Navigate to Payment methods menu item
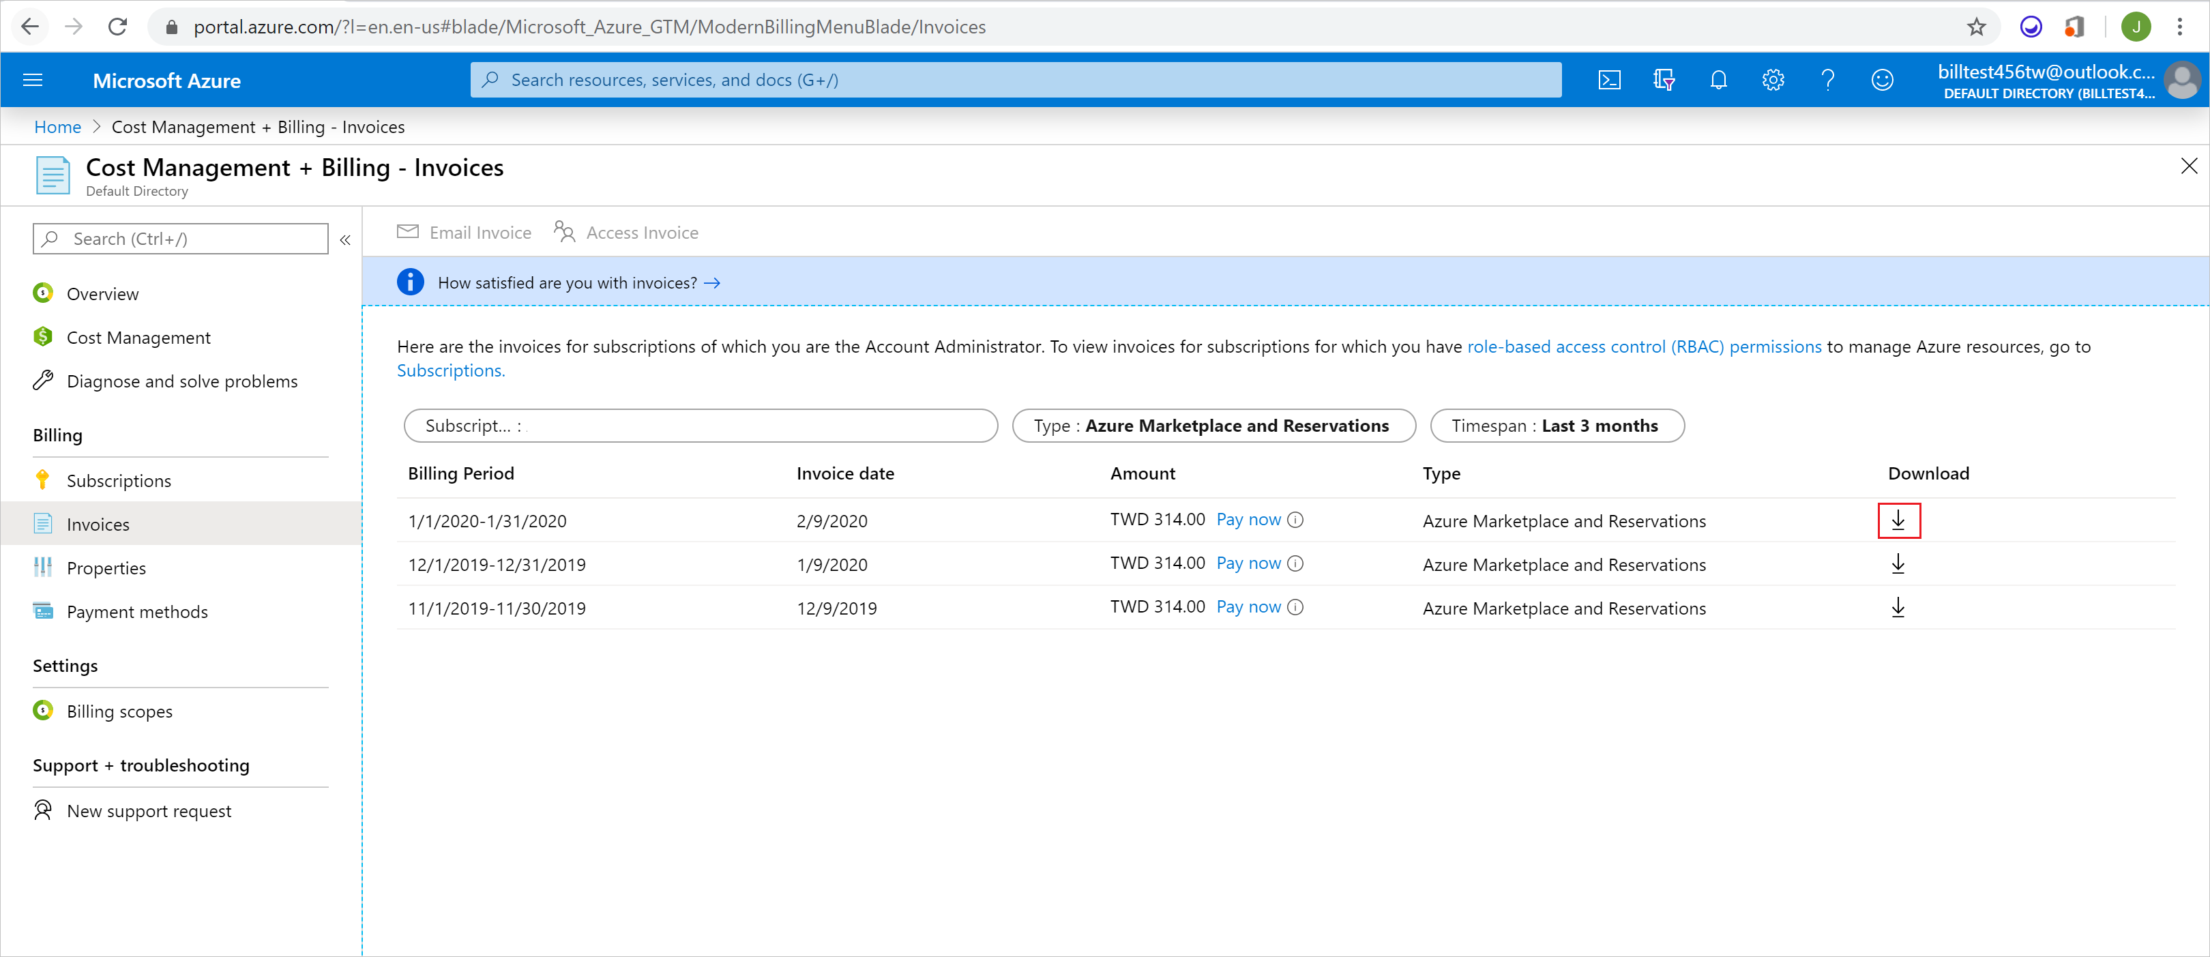This screenshot has height=957, width=2210. click(138, 610)
